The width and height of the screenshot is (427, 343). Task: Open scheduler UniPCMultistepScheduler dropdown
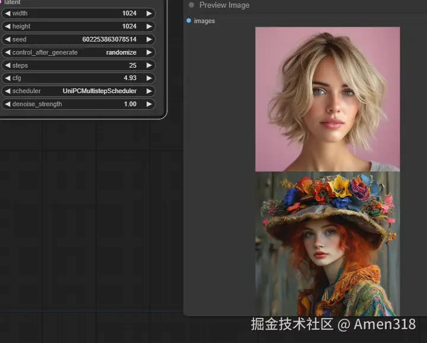(100, 91)
